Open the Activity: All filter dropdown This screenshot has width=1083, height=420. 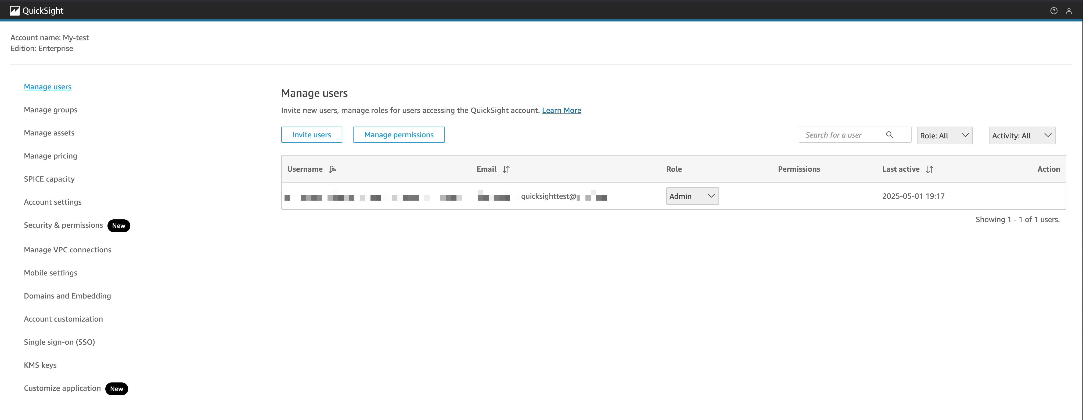(x=1022, y=135)
